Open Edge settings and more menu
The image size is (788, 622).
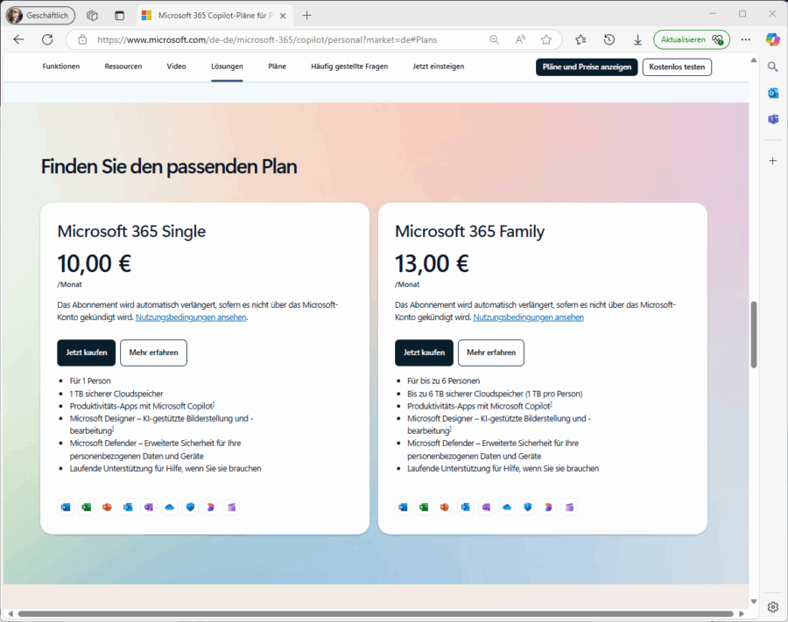tap(746, 39)
